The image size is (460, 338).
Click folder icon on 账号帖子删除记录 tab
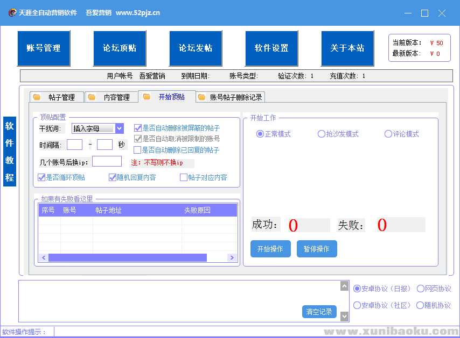coord(201,97)
